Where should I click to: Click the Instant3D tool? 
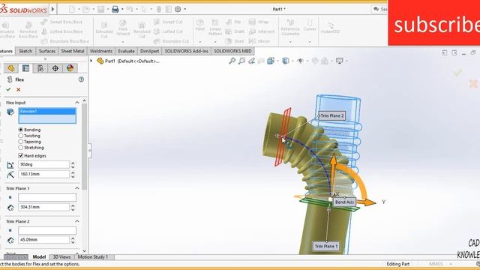pyautogui.click(x=330, y=27)
